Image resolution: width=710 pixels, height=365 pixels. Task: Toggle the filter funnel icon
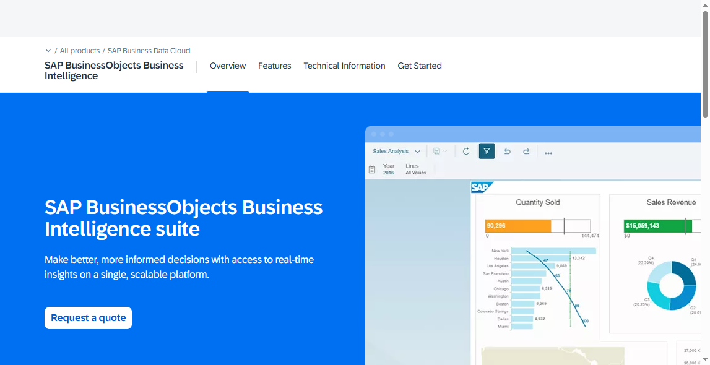tap(487, 151)
